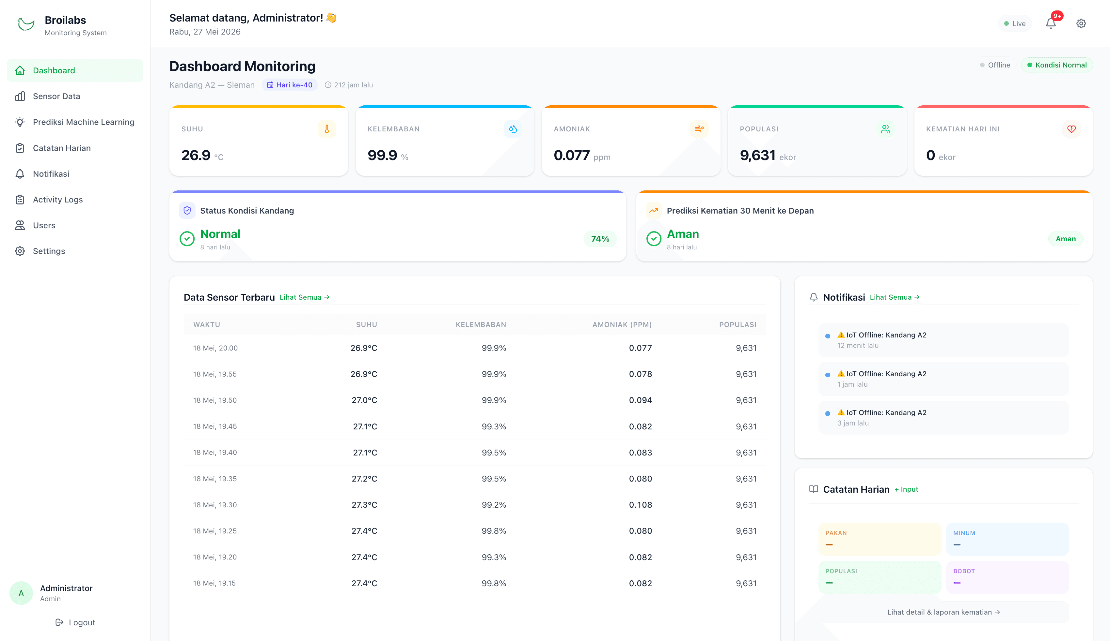Click the Logout button
Viewport: 1110px width, 641px height.
[75, 622]
